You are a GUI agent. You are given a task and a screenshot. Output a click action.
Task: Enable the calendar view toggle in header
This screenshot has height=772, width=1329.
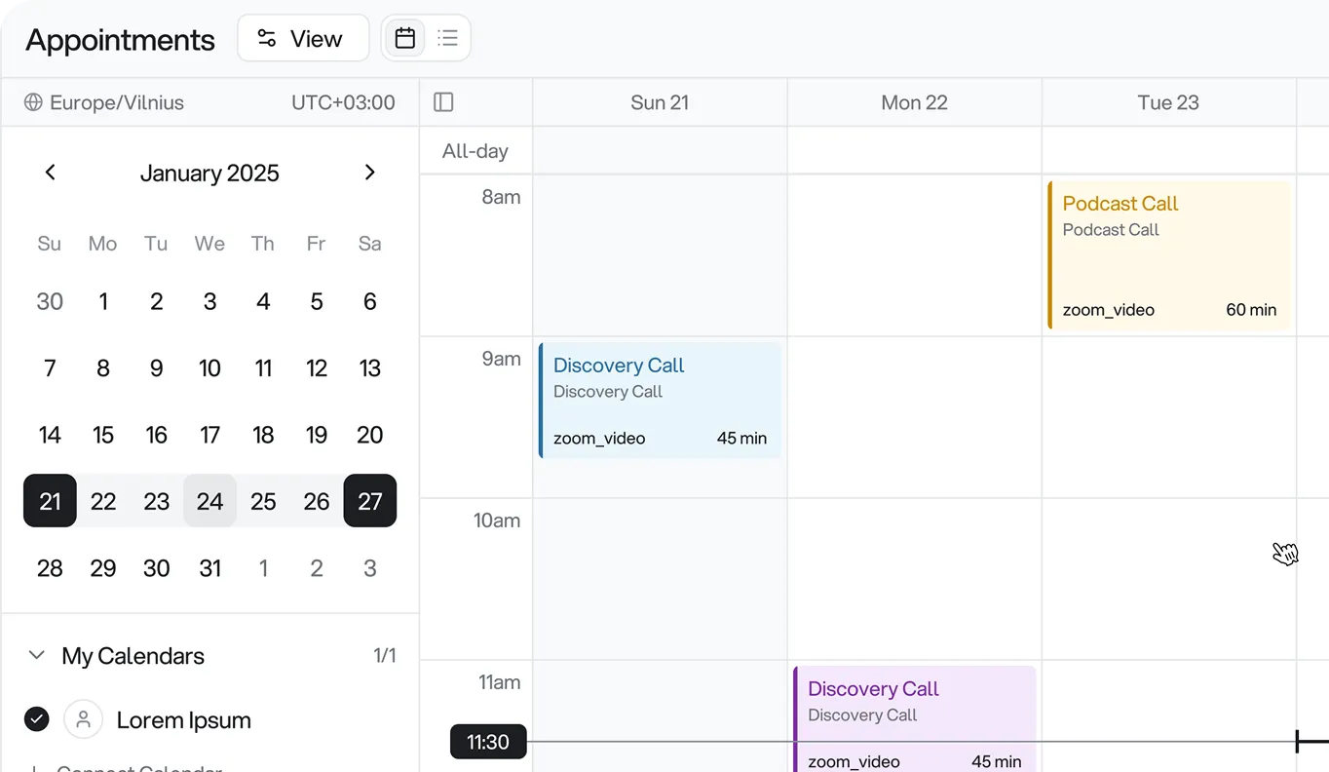(404, 37)
